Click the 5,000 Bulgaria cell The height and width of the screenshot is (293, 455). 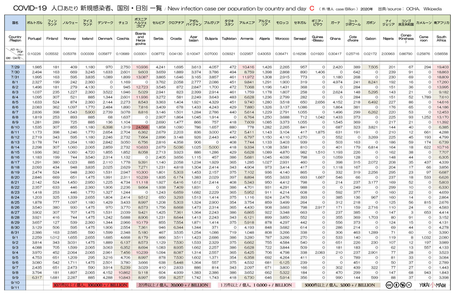pos(211,146)
